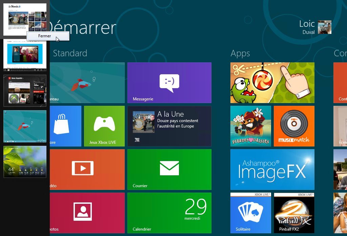Switch to the weather app thumbnail
Viewport: 347px width, 236px height.
25,162
